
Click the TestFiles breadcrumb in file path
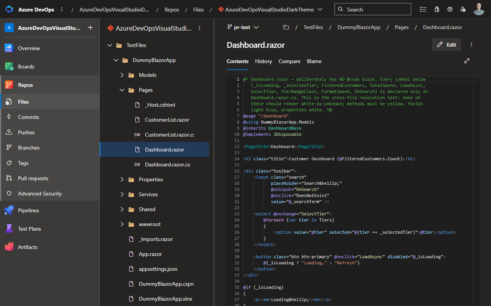click(x=313, y=28)
